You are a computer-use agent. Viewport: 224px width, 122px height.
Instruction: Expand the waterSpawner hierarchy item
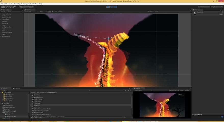pyautogui.click(x=1, y=14)
